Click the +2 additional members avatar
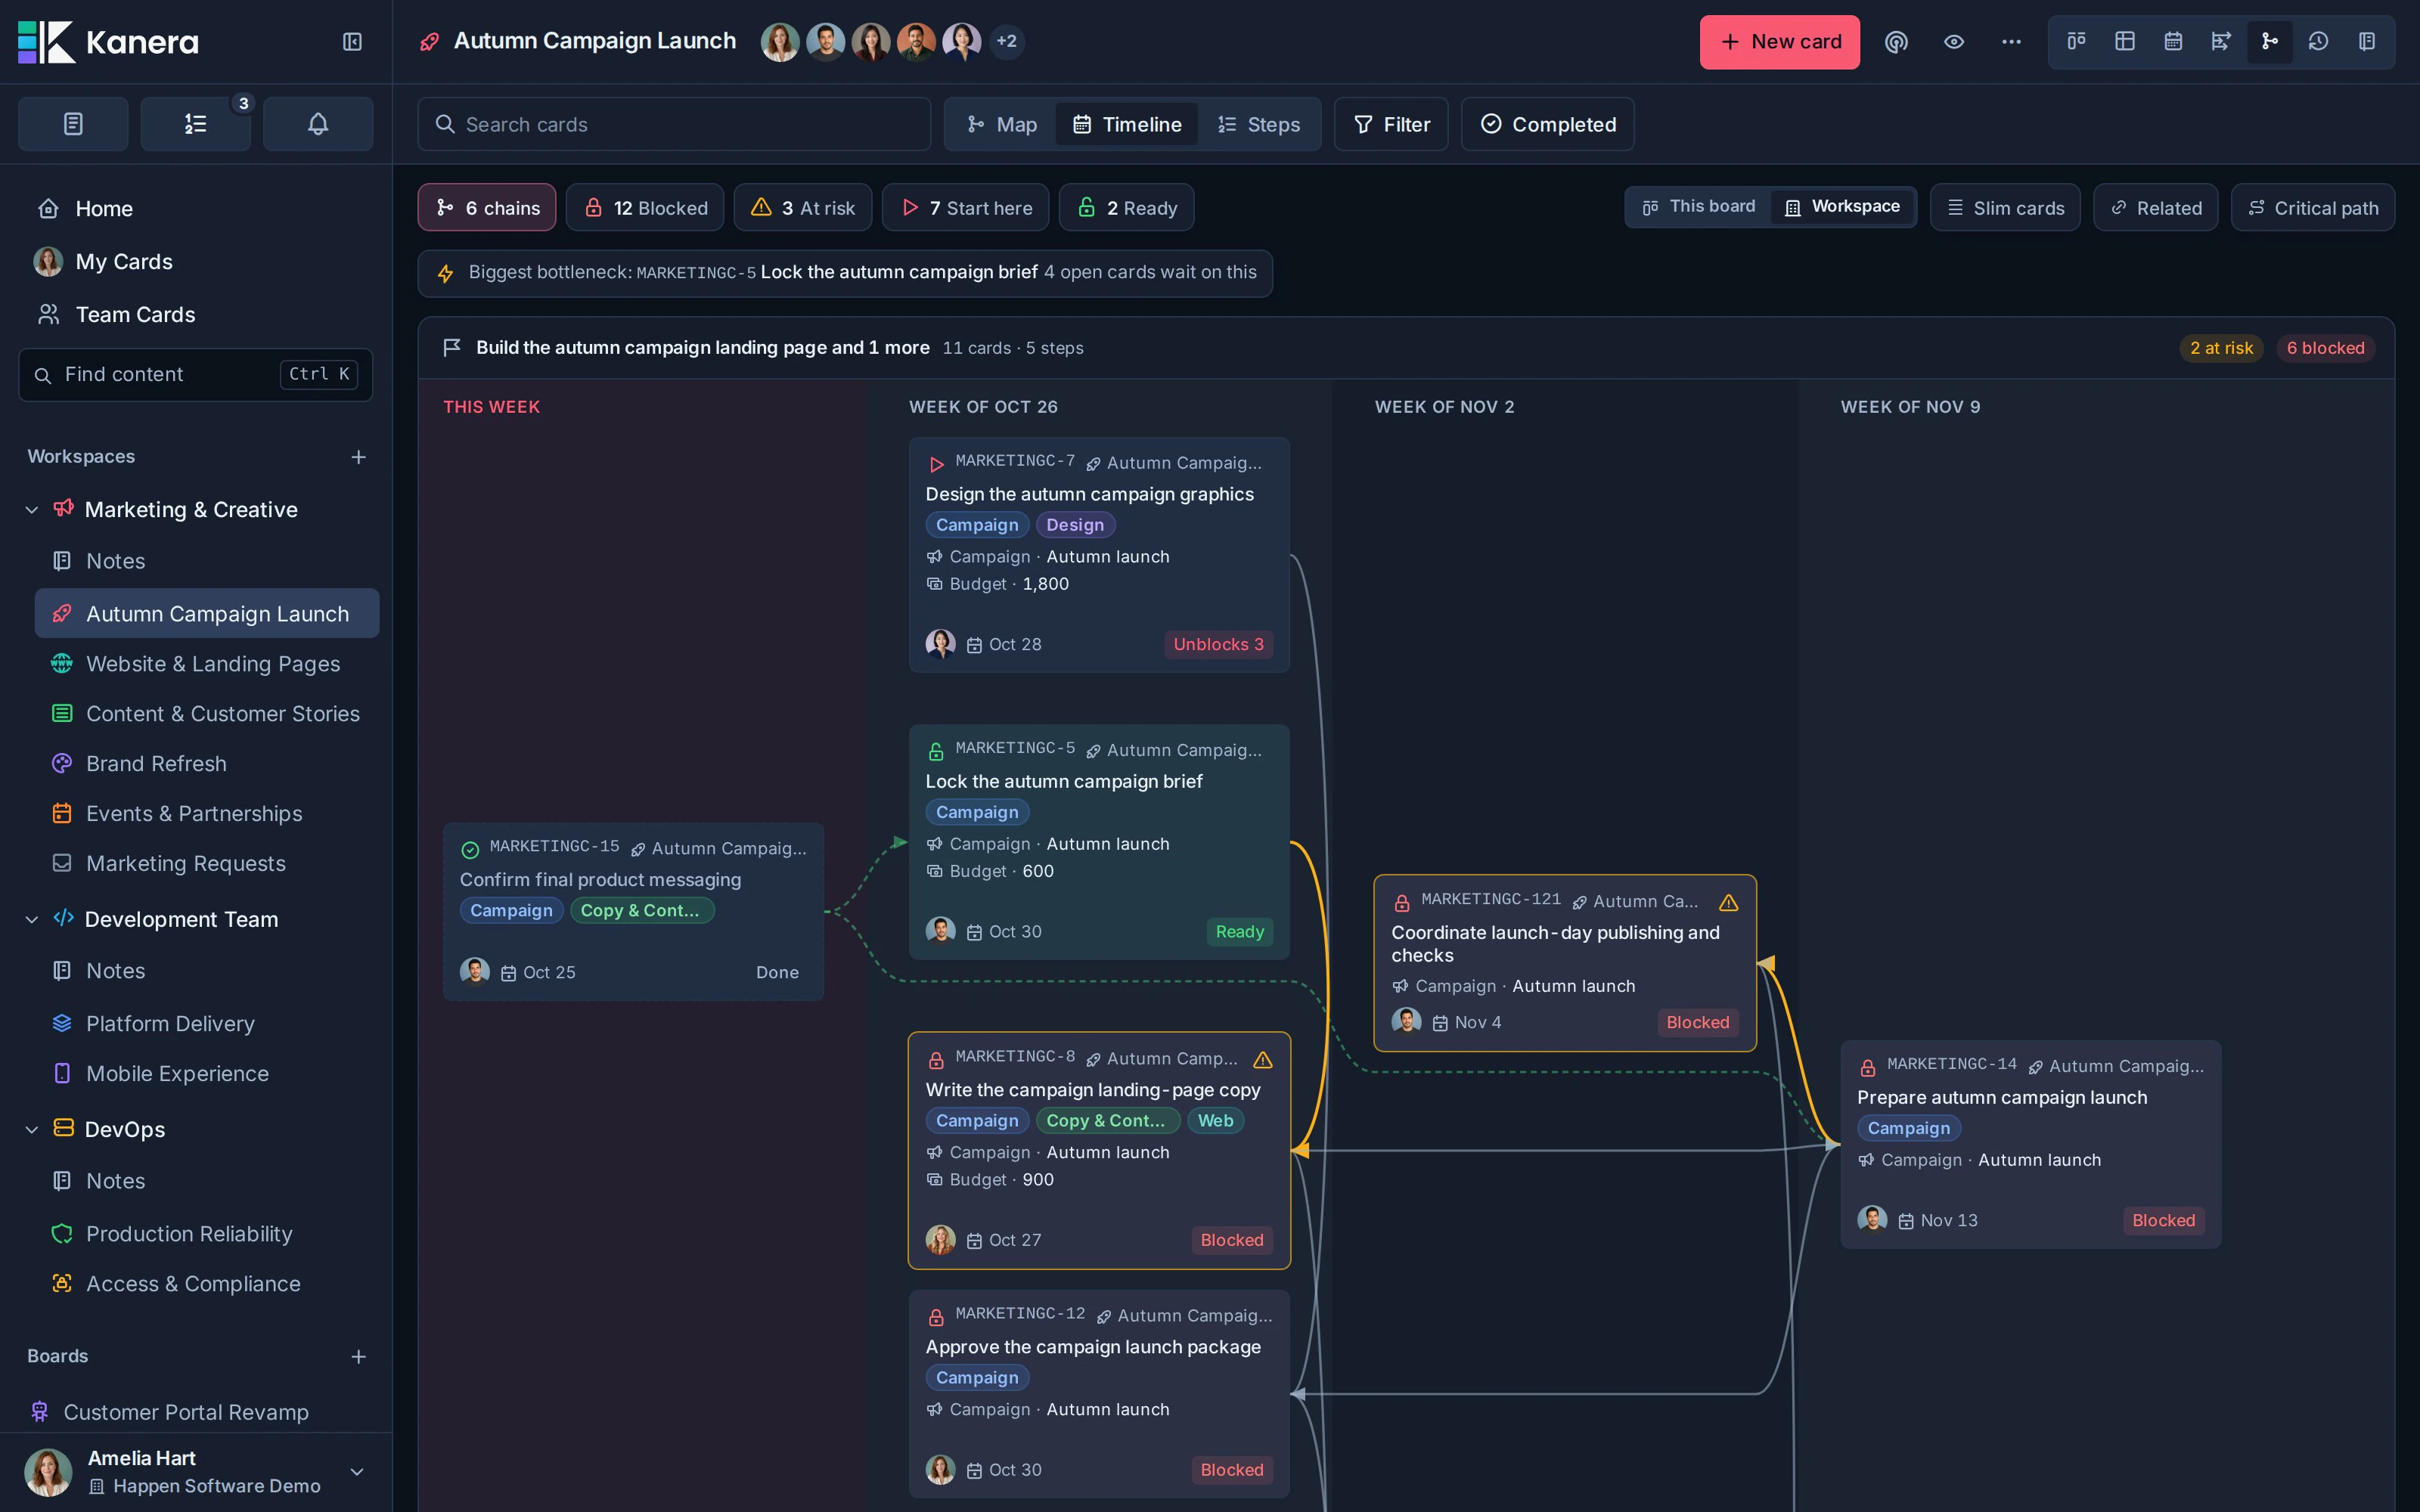Screen dimensions: 2420x1512 click(1006, 42)
